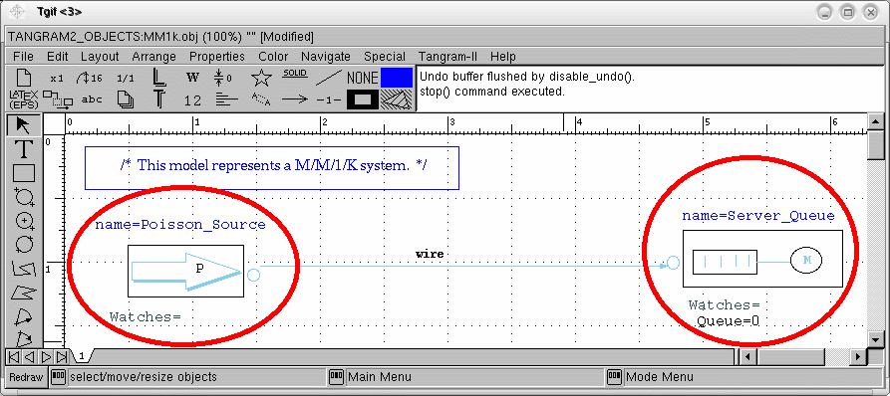The image size is (890, 396).
Task: Click the L horizontal alignment icon
Action: (x=159, y=78)
